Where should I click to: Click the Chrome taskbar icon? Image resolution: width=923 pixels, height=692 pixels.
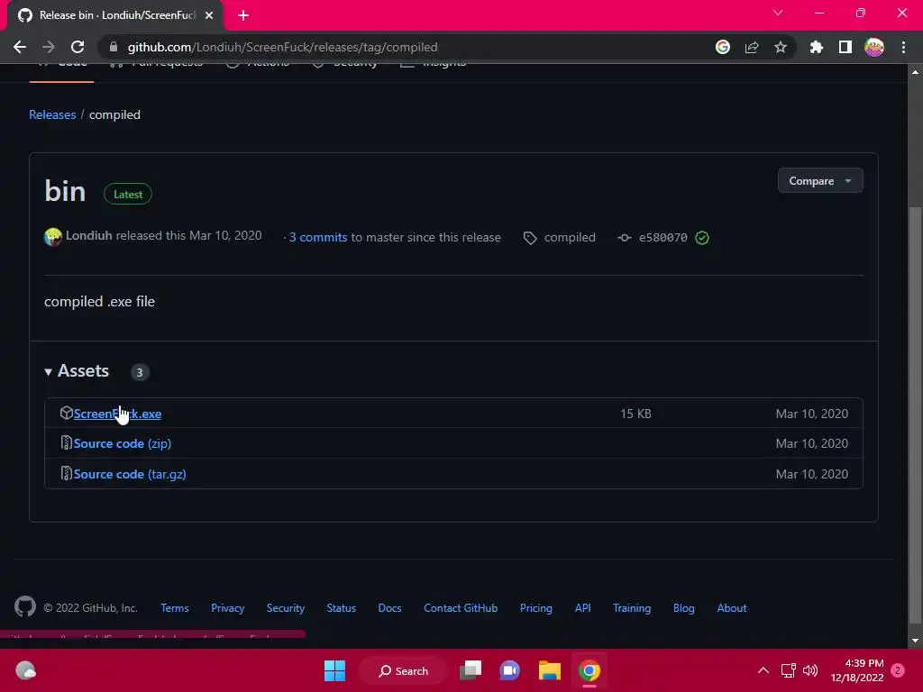coord(589,670)
